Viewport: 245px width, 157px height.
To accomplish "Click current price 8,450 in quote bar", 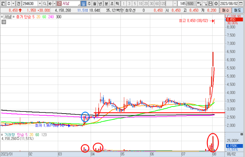I will click(x=13, y=11).
